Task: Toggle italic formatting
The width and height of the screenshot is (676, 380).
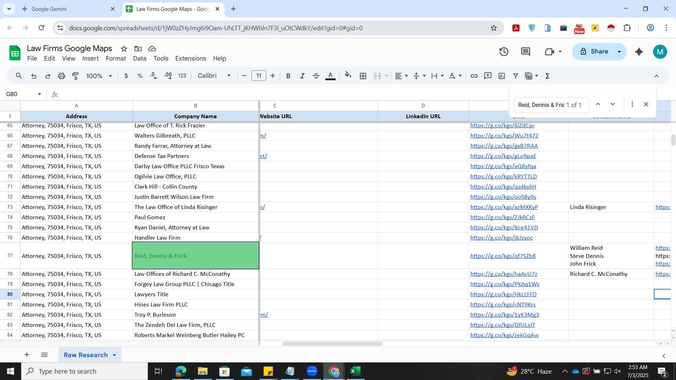Action: (x=302, y=76)
